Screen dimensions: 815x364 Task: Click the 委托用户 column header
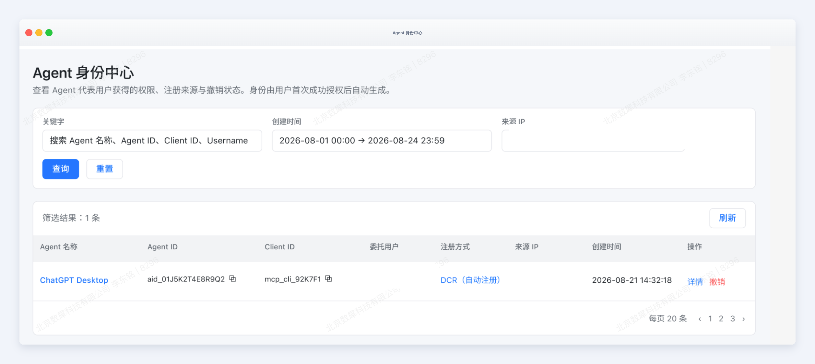coord(384,247)
